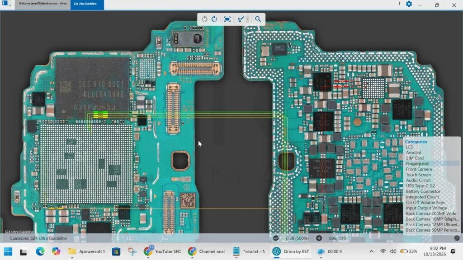Rotate the board view counter-clockwise
463x260 pixels.
pos(204,19)
